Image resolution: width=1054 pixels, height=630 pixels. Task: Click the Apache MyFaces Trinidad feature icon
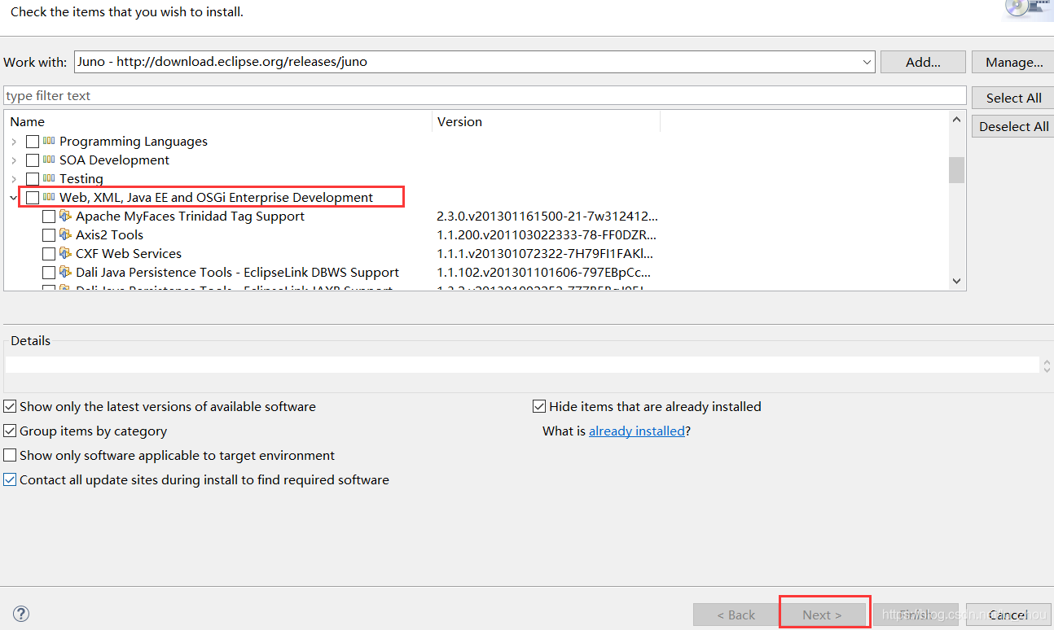pyautogui.click(x=66, y=216)
